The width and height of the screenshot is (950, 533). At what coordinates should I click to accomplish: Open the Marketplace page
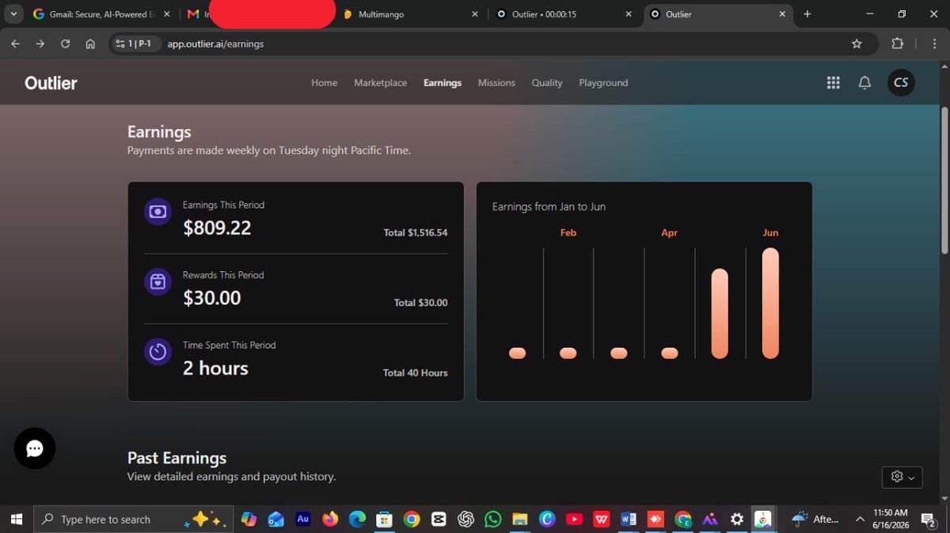381,82
